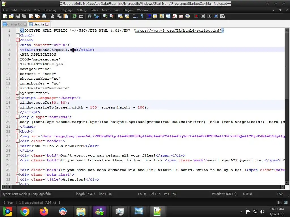This screenshot has width=290, height=217.
Task: Click the vertical scrollbar up arrow
Action: tap(287, 30)
